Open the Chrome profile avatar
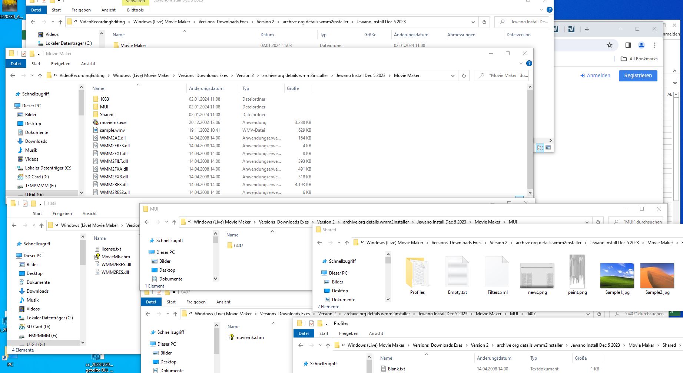 pyautogui.click(x=641, y=45)
